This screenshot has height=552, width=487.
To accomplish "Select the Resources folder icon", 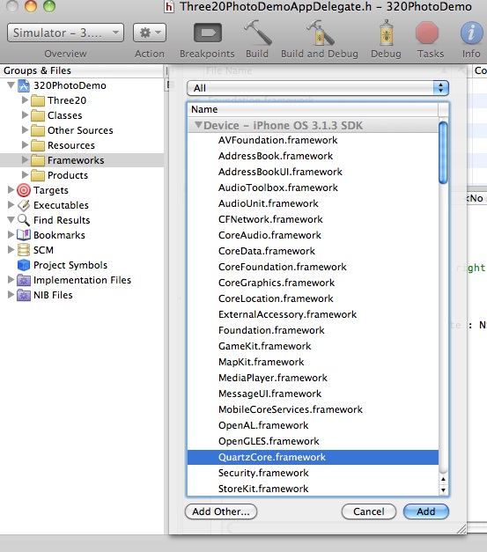I will coord(38,145).
